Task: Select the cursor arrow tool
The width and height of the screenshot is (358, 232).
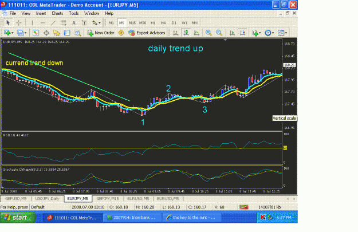Action: (8, 22)
